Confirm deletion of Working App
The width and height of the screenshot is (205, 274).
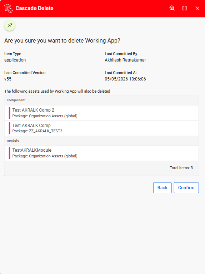(x=186, y=188)
